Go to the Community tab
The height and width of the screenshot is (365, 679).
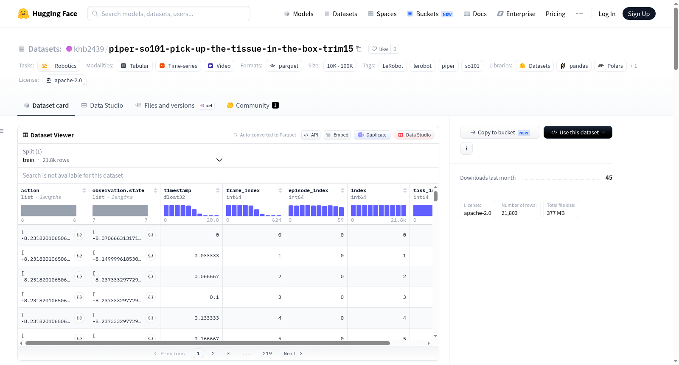tap(253, 106)
